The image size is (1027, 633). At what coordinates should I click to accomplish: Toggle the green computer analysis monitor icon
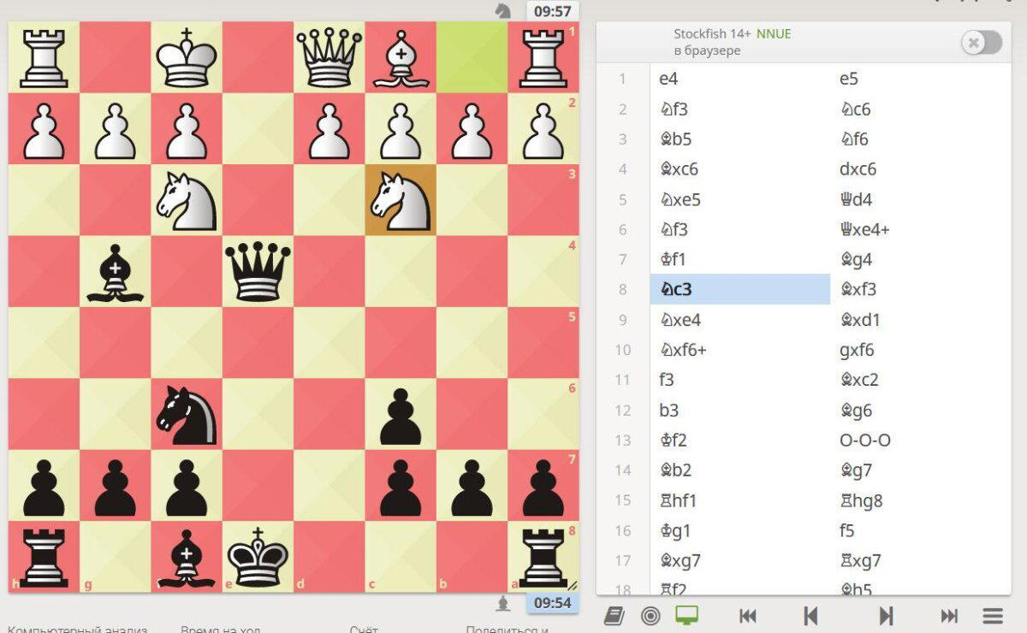686,616
